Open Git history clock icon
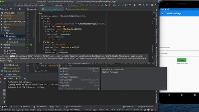Screen dimensions: 199x112 [x=126, y=5]
